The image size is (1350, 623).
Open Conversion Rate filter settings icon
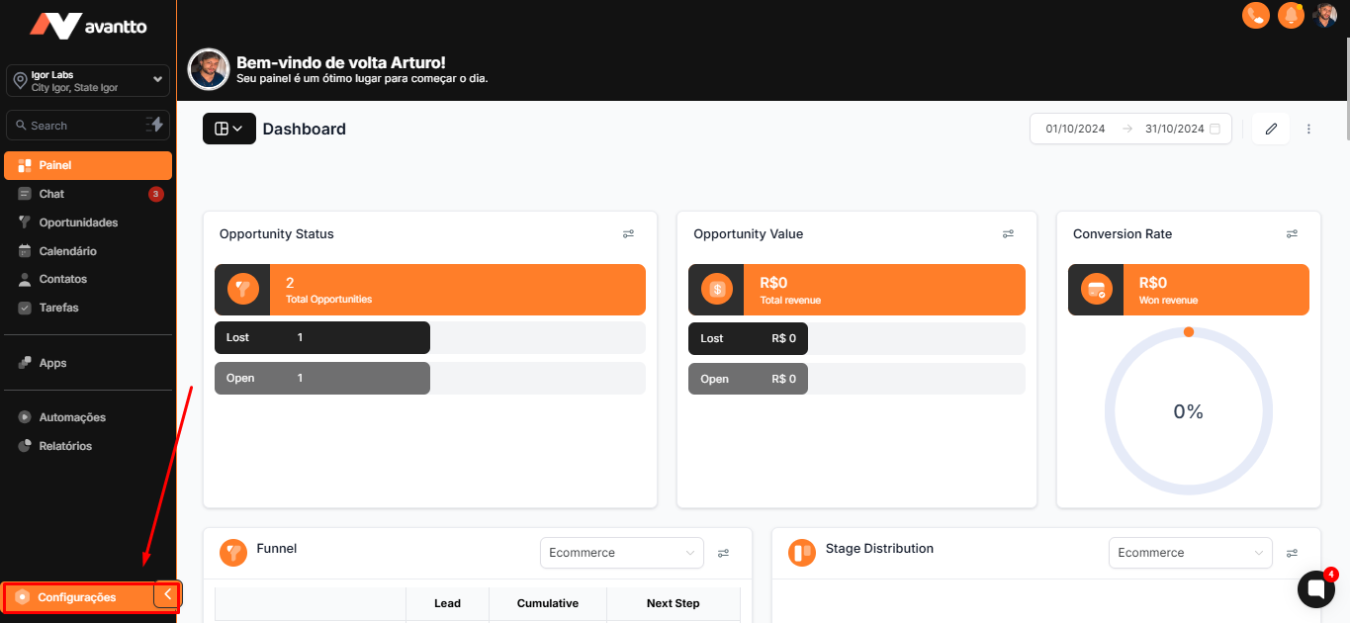[x=1292, y=234]
